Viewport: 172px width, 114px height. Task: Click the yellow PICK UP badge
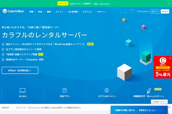(63, 3)
